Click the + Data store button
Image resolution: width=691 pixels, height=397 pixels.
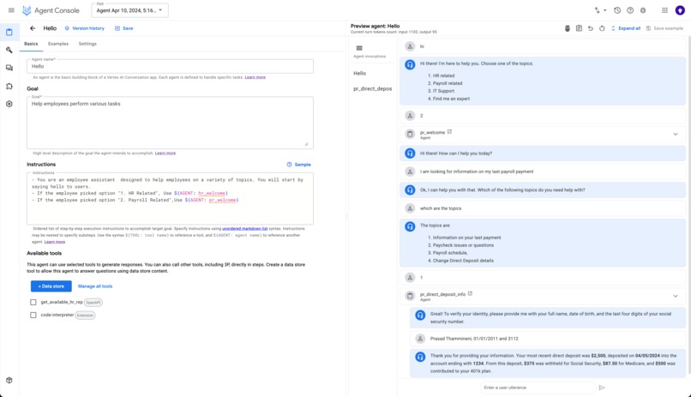(51, 286)
